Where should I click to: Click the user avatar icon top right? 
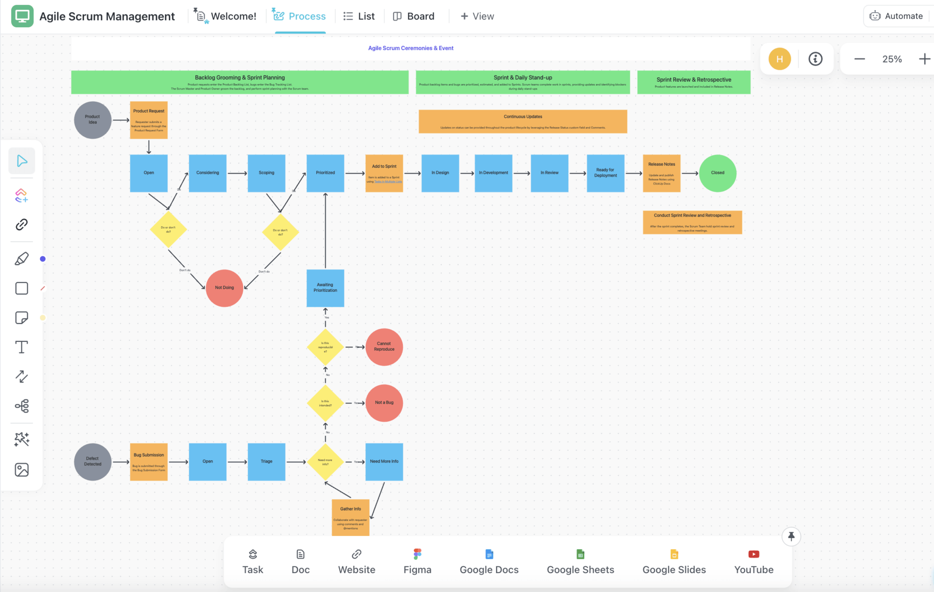point(779,57)
